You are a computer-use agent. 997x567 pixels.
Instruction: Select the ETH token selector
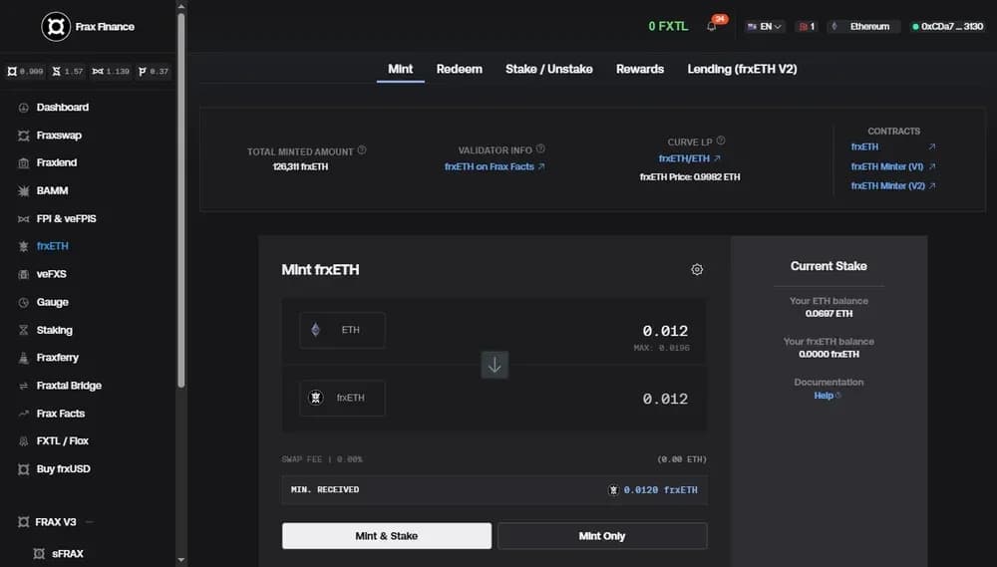coord(342,330)
